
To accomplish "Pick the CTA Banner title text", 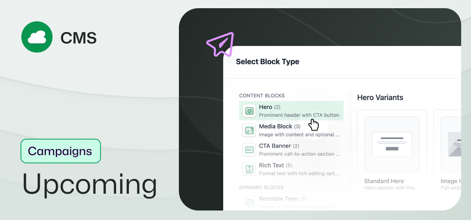I will click(275, 146).
